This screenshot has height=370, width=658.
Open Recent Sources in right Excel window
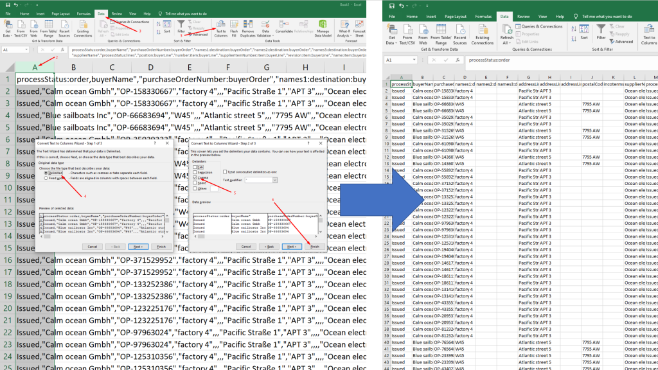click(460, 35)
